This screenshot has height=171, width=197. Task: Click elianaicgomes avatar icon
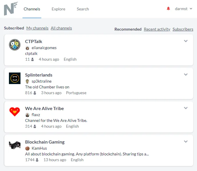(x=27, y=48)
